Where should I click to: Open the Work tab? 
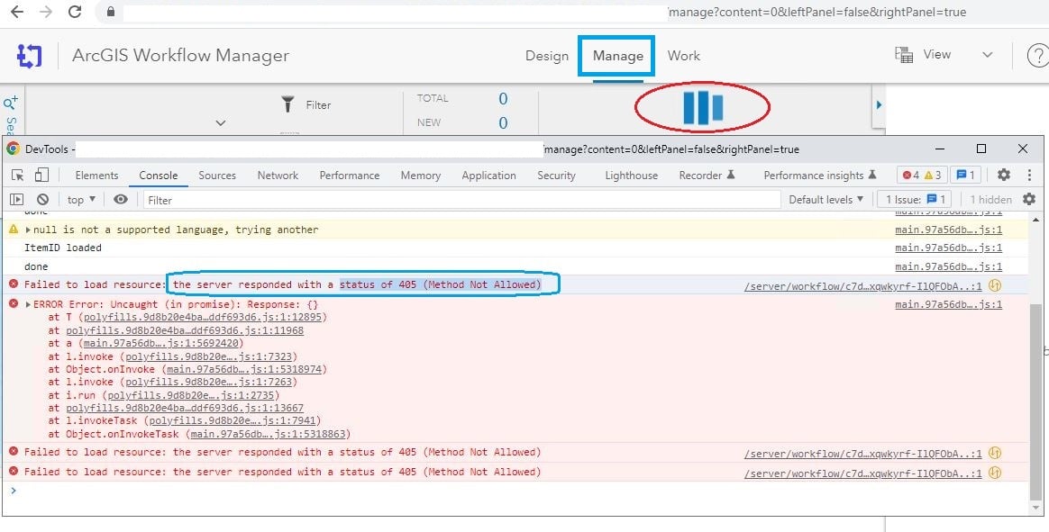(x=684, y=56)
